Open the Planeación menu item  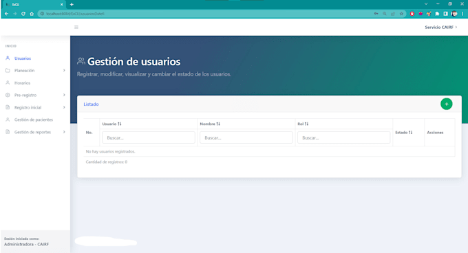coord(25,71)
